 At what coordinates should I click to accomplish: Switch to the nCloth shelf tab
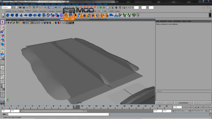click(x=111, y=11)
